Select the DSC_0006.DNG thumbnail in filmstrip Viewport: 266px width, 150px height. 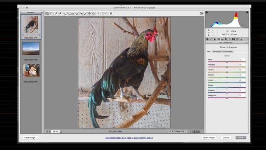coord(31,70)
